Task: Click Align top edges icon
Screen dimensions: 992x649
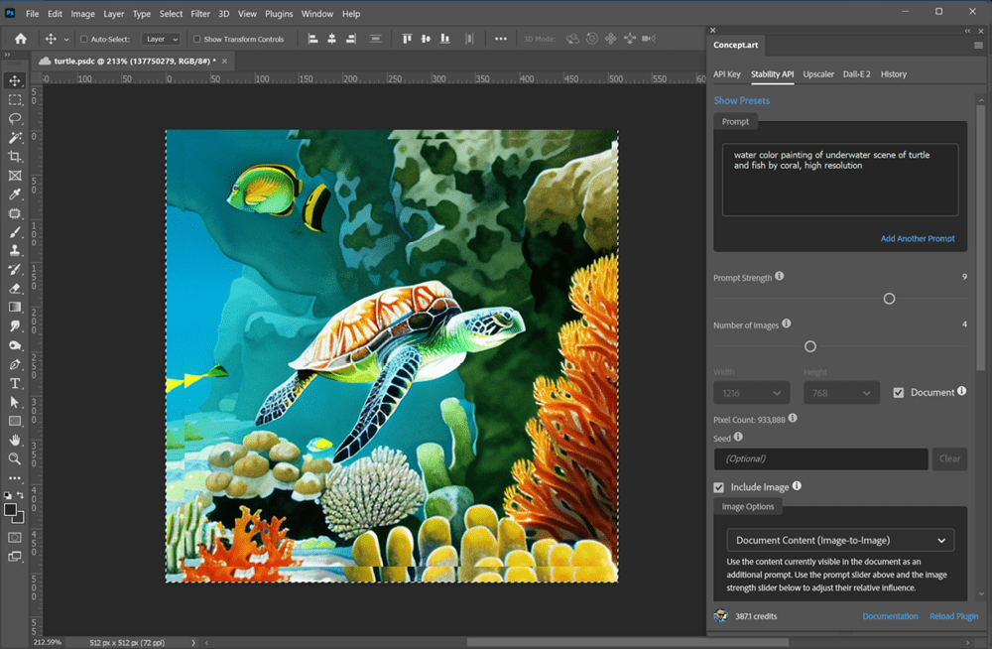Action: [407, 39]
